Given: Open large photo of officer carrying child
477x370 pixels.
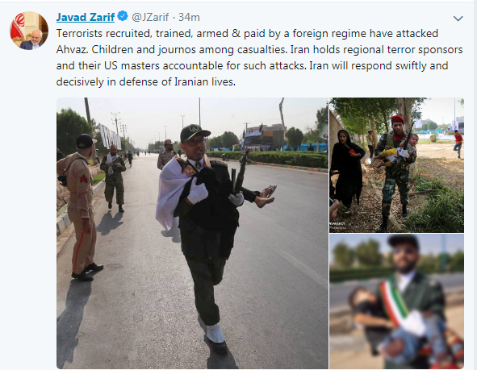Looking at the screenshot, I should coord(192,233).
